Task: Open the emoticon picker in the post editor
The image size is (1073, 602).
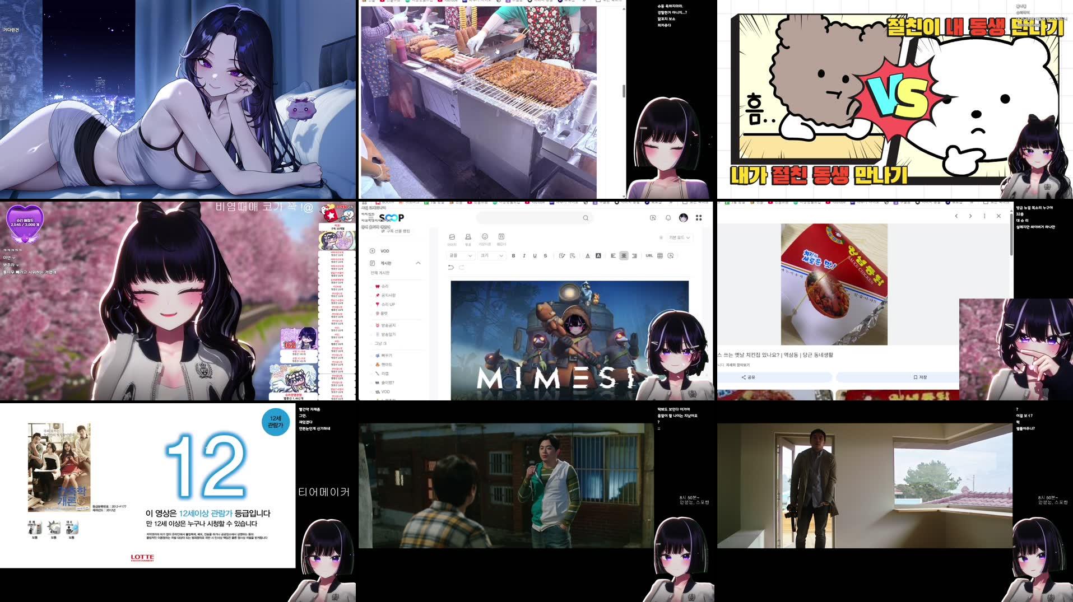Action: pos(485,237)
